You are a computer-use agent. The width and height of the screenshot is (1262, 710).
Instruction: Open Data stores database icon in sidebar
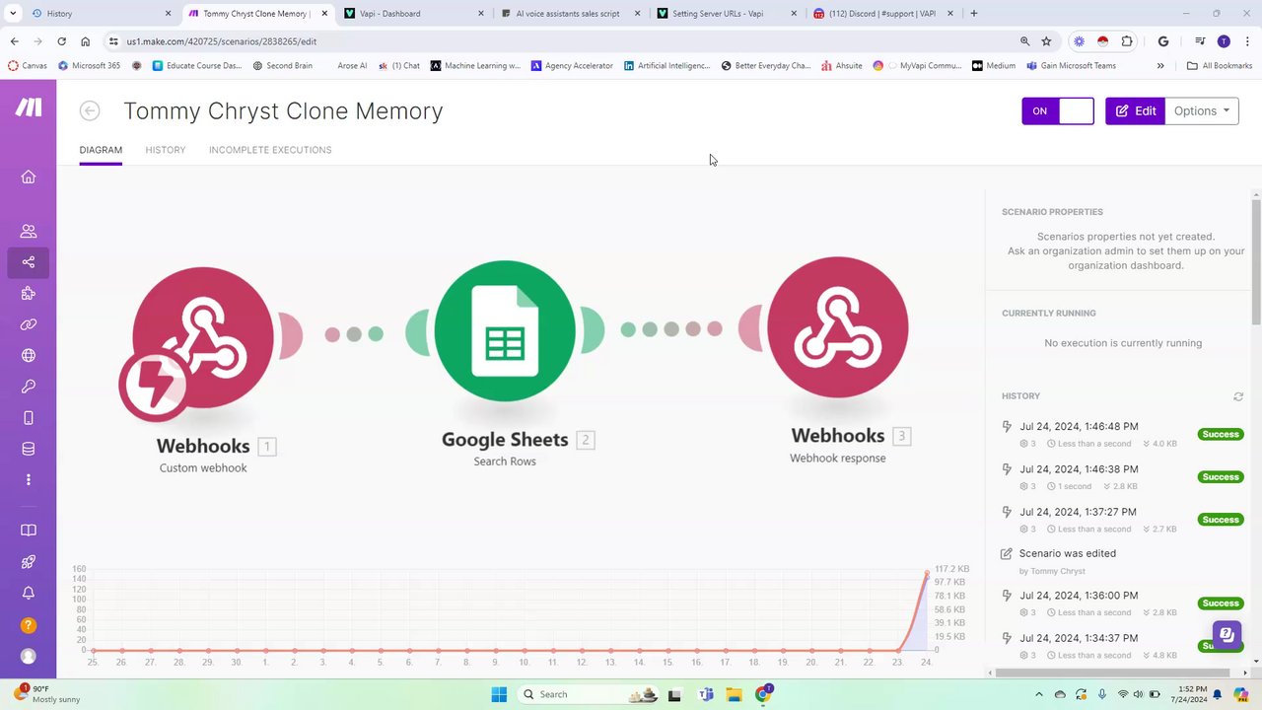point(28,449)
